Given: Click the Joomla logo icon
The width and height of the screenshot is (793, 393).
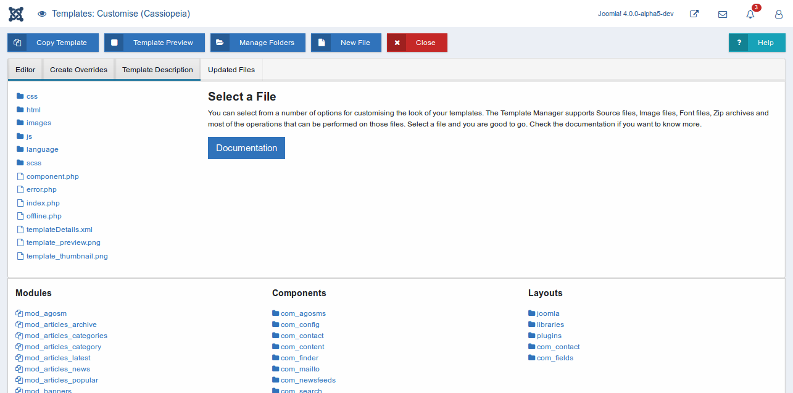Looking at the screenshot, I should coord(16,14).
